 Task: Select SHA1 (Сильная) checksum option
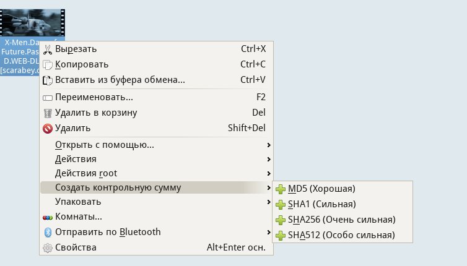321,204
